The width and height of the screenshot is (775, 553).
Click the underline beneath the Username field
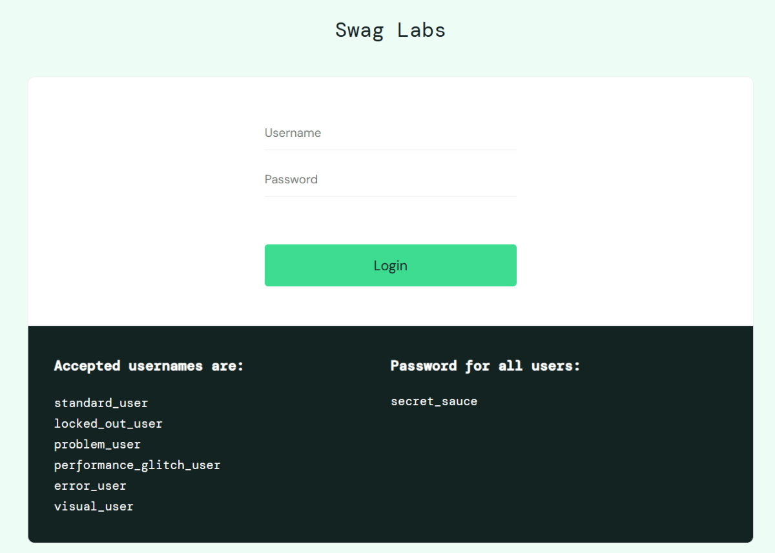click(x=390, y=148)
